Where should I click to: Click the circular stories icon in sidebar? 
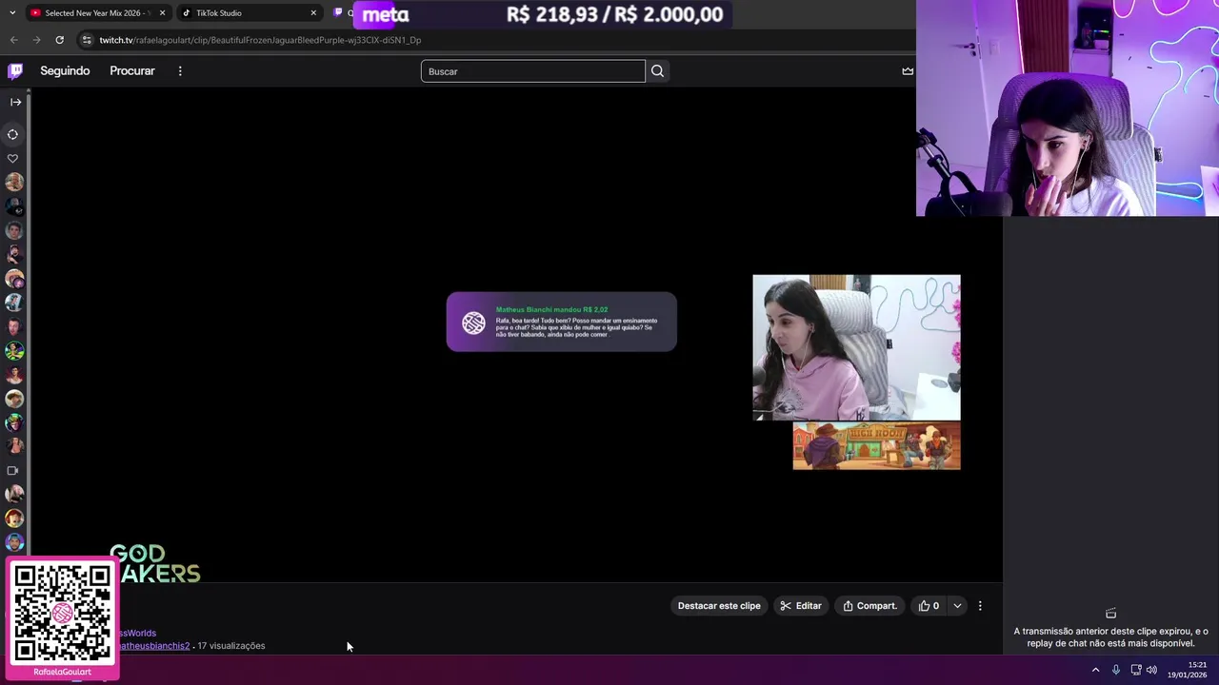point(13,134)
